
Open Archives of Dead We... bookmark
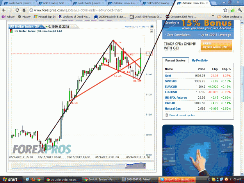coord(74,17)
